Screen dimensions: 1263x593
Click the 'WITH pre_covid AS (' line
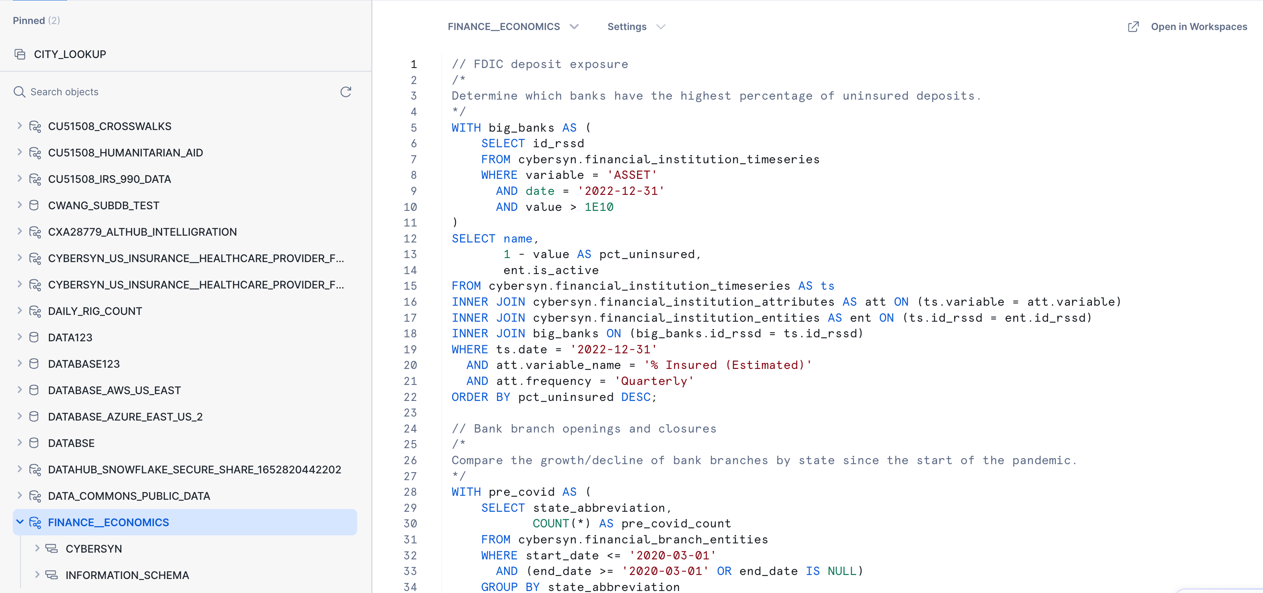tap(521, 492)
